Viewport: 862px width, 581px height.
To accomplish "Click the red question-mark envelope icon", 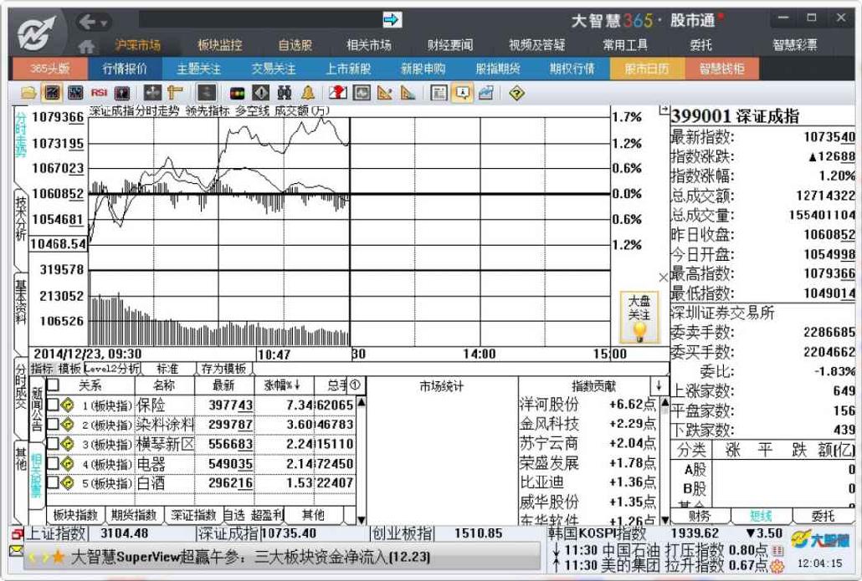I will [x=337, y=93].
